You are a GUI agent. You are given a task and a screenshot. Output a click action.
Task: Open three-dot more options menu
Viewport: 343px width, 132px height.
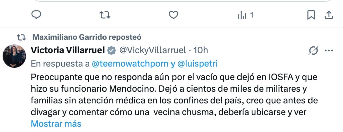coord(329,51)
